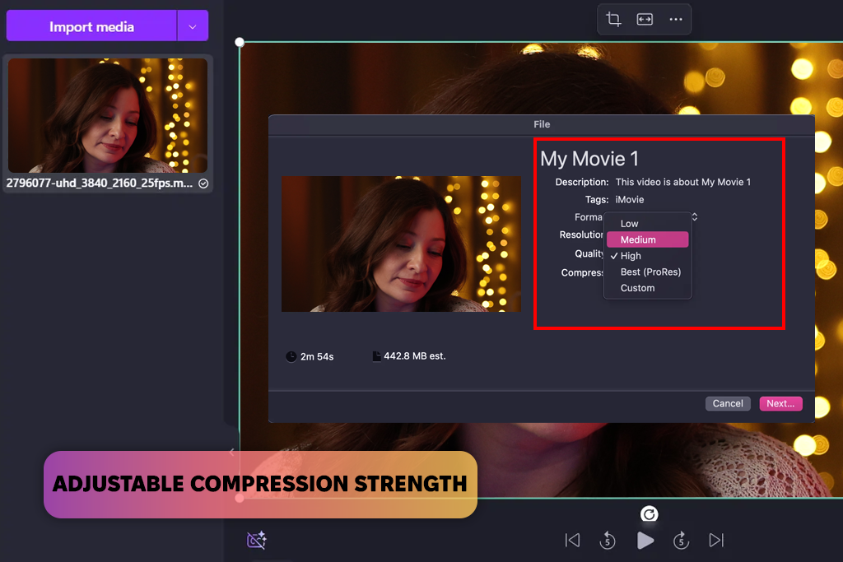Click the rotate handle below the video
843x562 pixels.
(649, 514)
